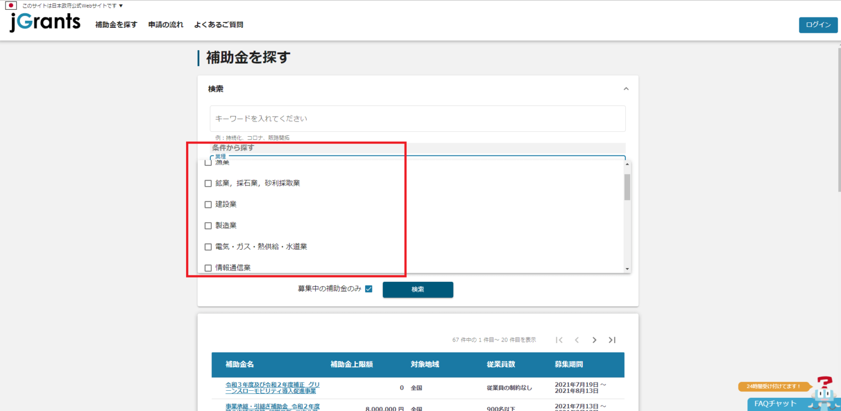
Task: Collapse the 検索 search panel chevron
Action: (x=626, y=88)
